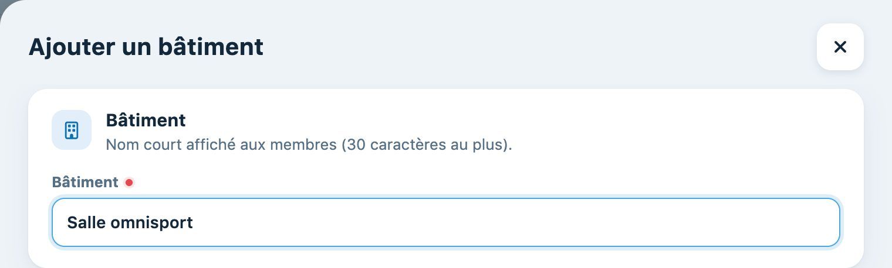Focus the Bâtiment name input field
Image resolution: width=892 pixels, height=268 pixels.
point(446,222)
